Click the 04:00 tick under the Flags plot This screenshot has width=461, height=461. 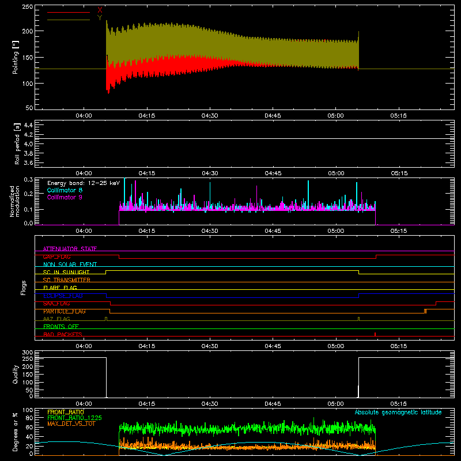[84, 346]
